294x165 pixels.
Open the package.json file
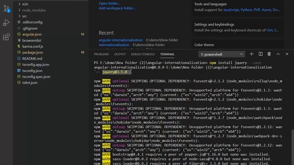[33, 52]
